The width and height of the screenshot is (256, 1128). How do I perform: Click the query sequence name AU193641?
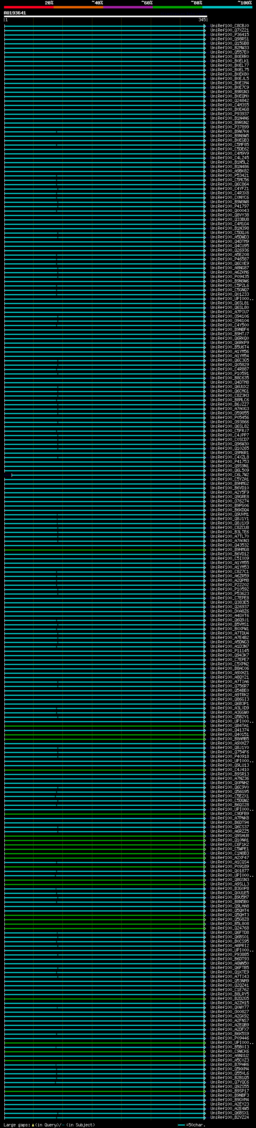(15, 13)
